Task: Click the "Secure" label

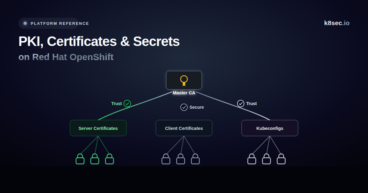Action: [x=197, y=107]
